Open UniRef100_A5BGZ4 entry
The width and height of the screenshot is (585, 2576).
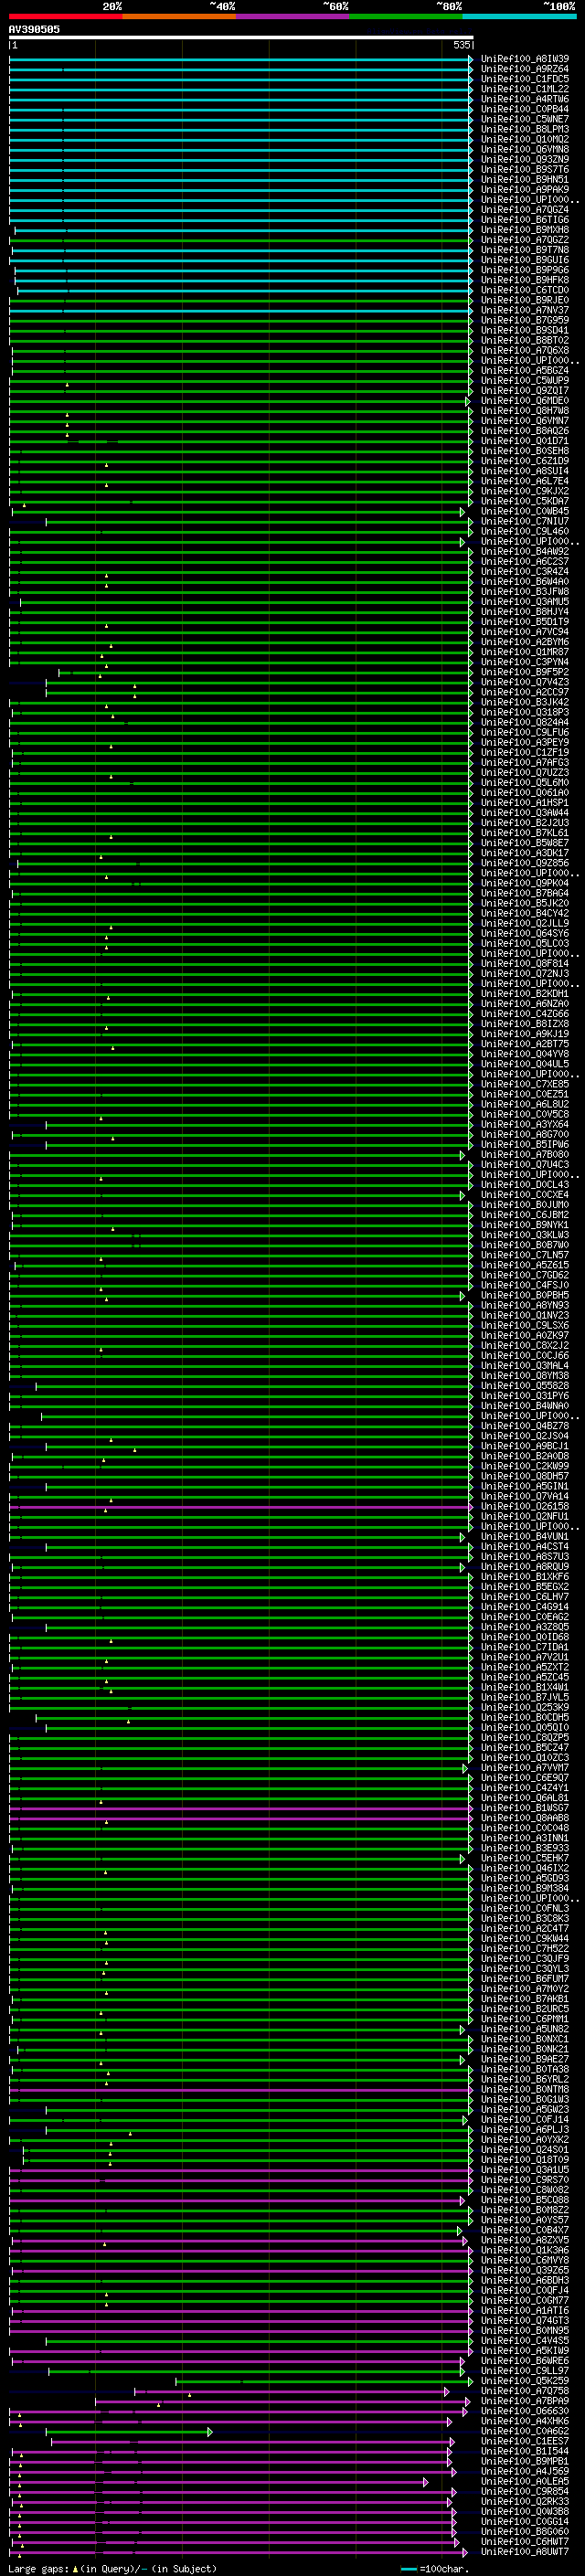coord(525,371)
